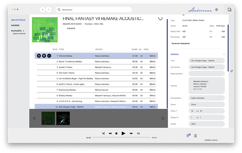Screen dimensions: 242x153
Task: Sort the list by the Titre column
Action: 61,49
